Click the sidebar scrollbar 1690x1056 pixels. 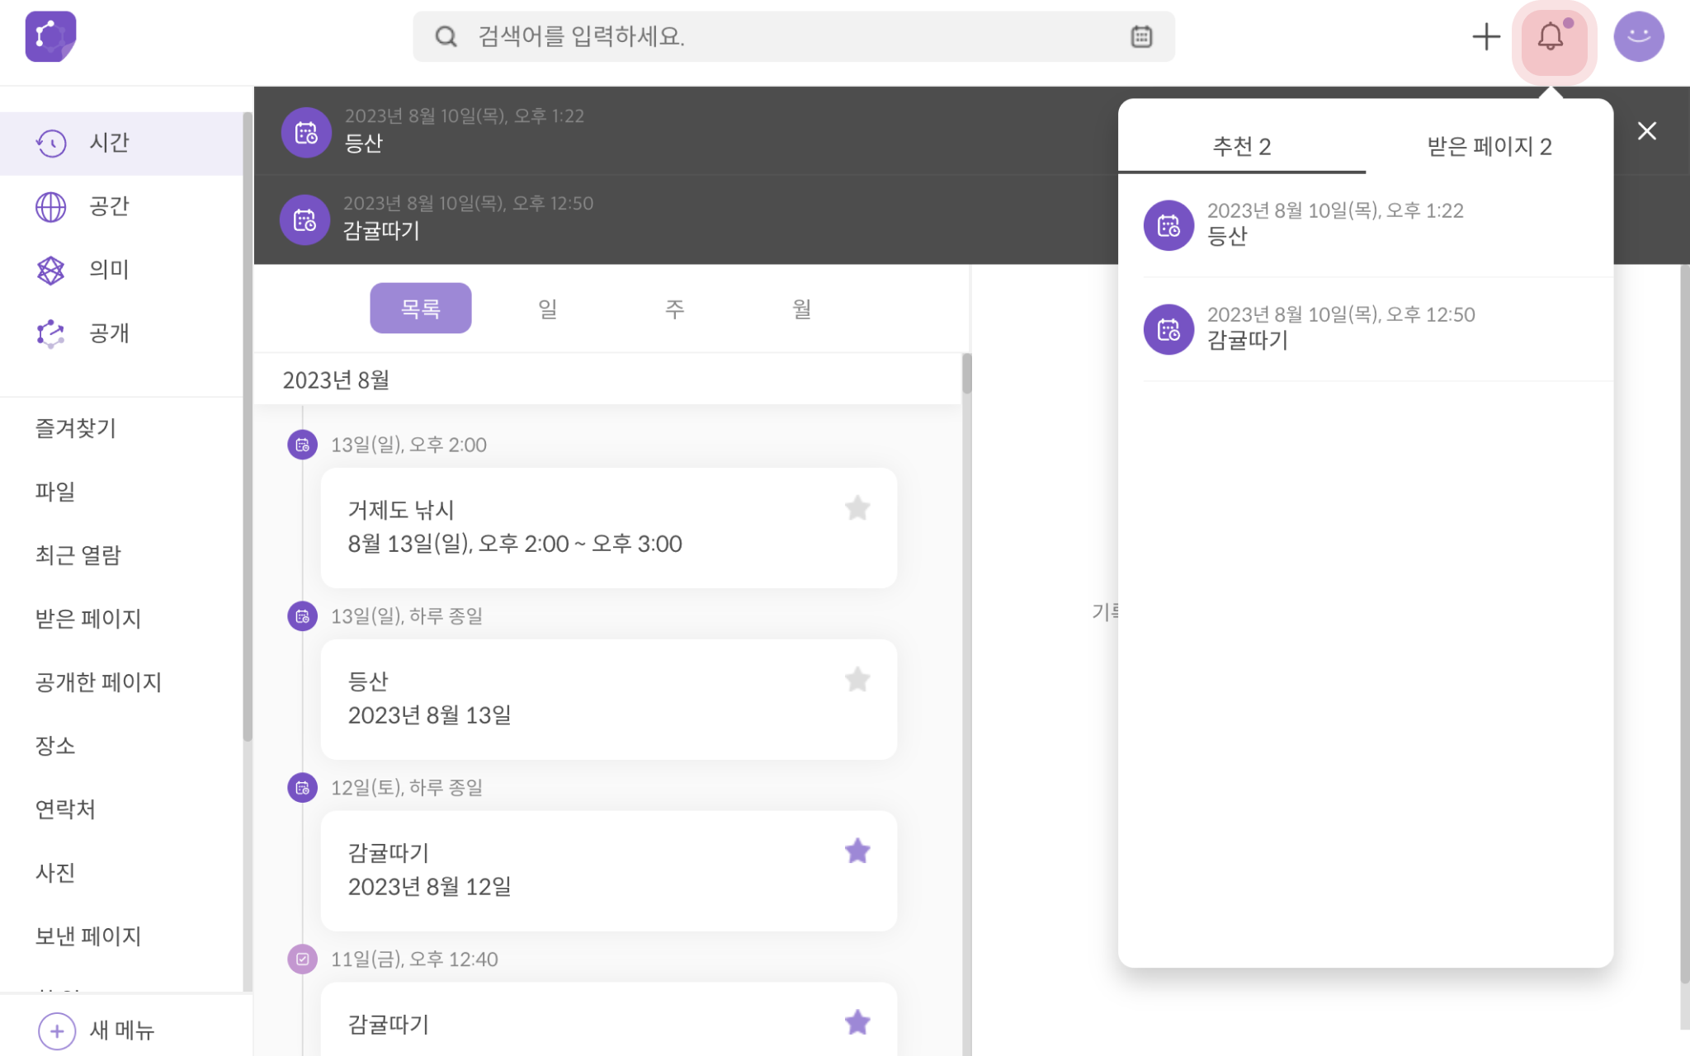[248, 427]
